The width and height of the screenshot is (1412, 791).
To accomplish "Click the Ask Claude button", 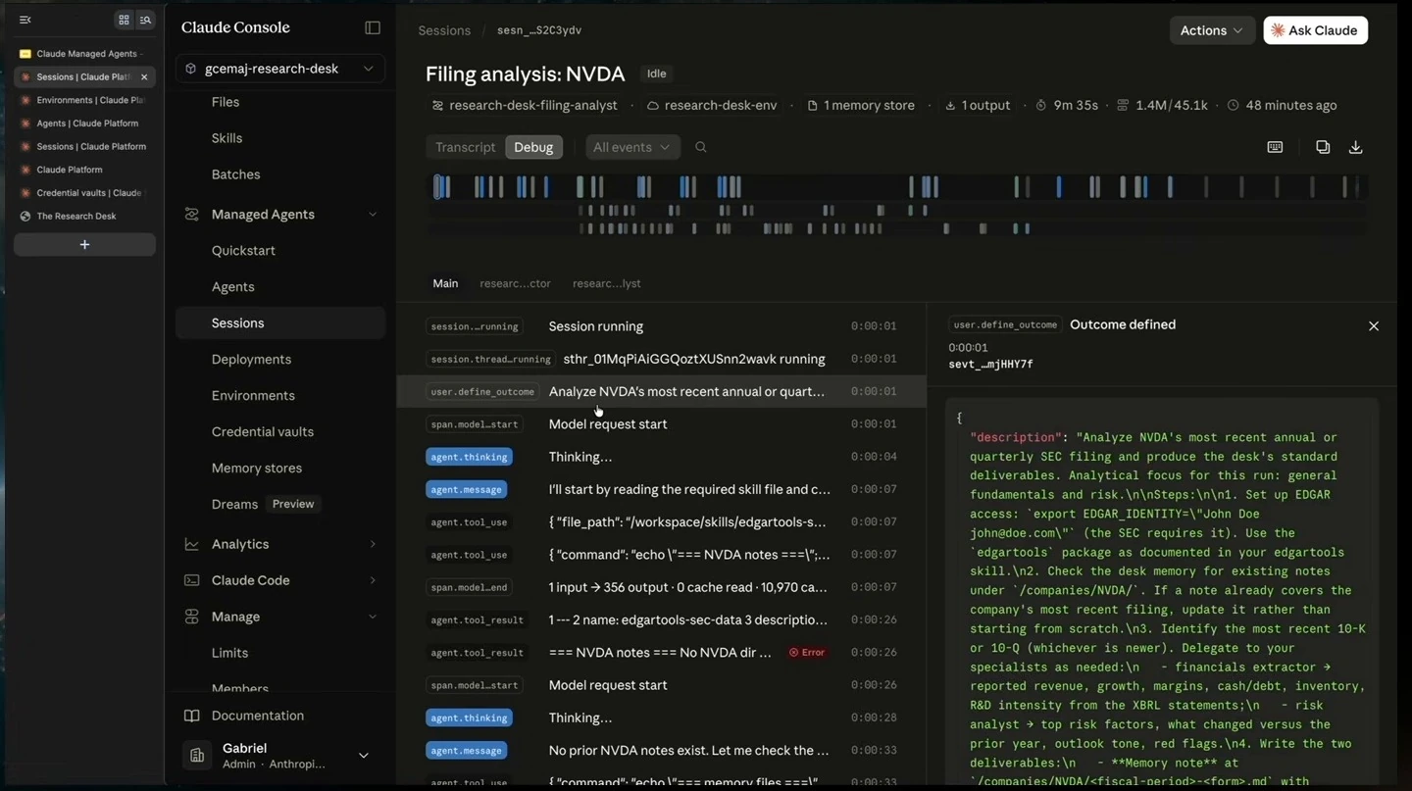I will [1315, 30].
